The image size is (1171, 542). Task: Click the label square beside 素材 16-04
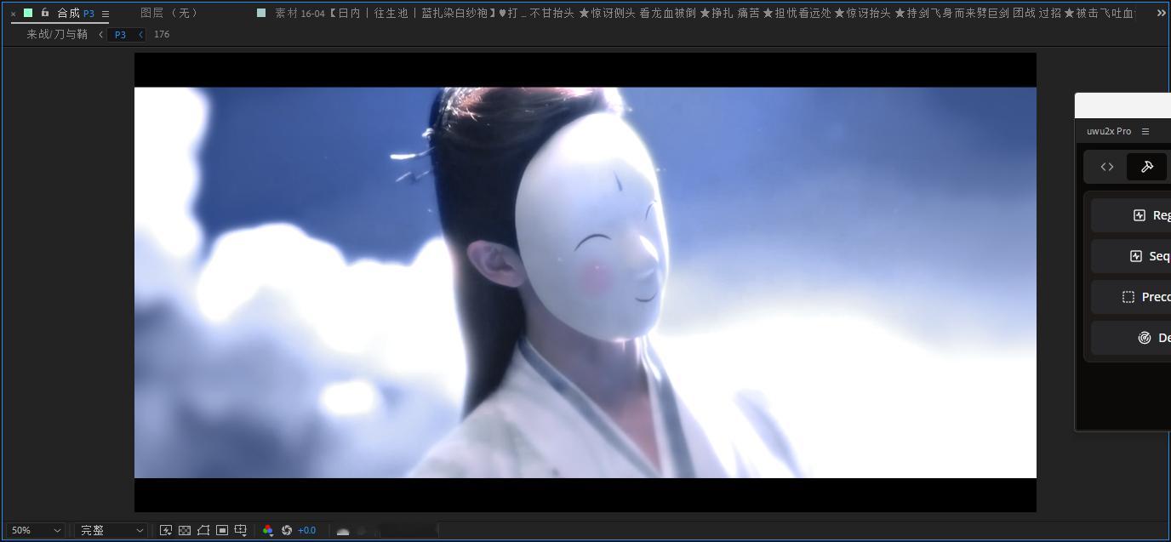click(x=261, y=13)
